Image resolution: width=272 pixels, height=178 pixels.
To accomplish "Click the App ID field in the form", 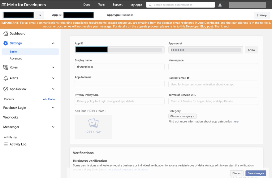I will click(x=119, y=50).
